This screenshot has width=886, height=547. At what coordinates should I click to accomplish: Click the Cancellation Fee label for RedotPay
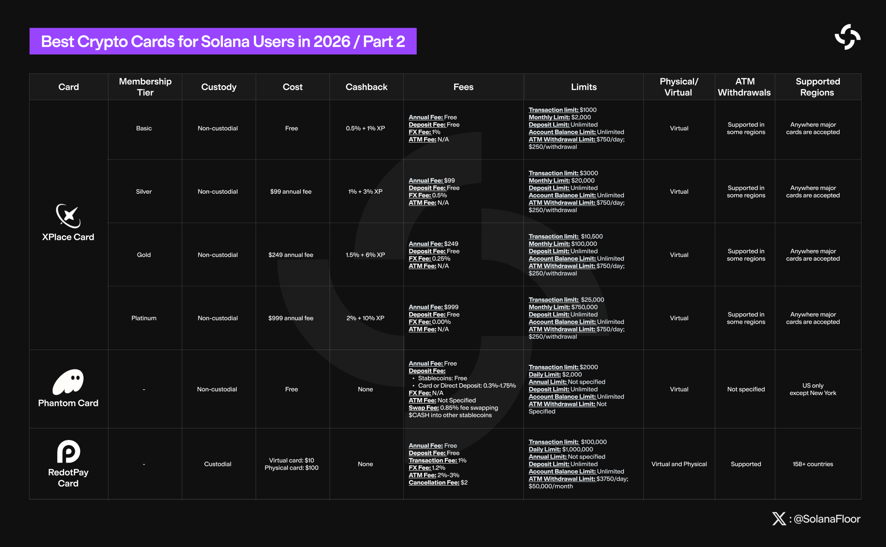434,482
